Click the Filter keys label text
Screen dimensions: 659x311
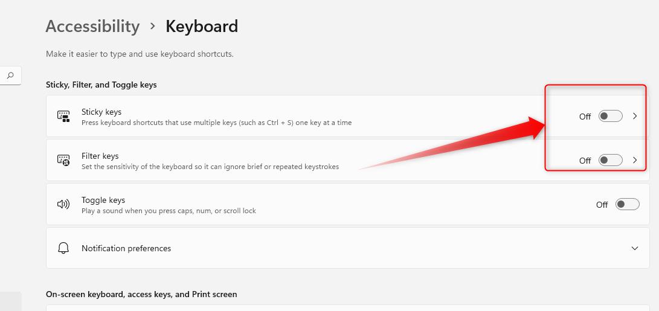coord(100,156)
